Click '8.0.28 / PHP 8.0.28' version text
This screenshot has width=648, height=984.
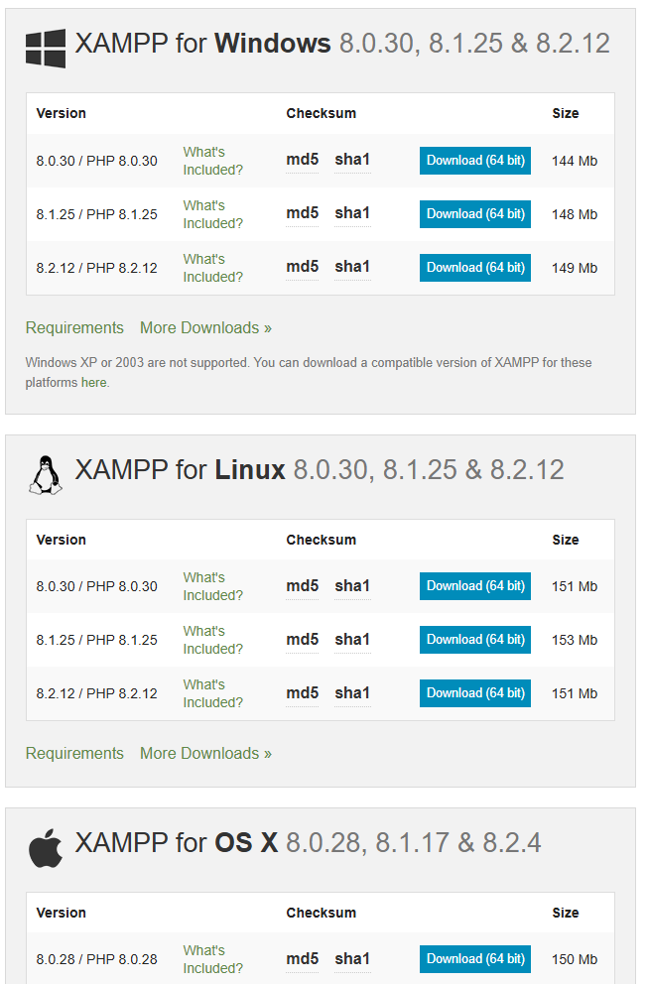pos(96,959)
